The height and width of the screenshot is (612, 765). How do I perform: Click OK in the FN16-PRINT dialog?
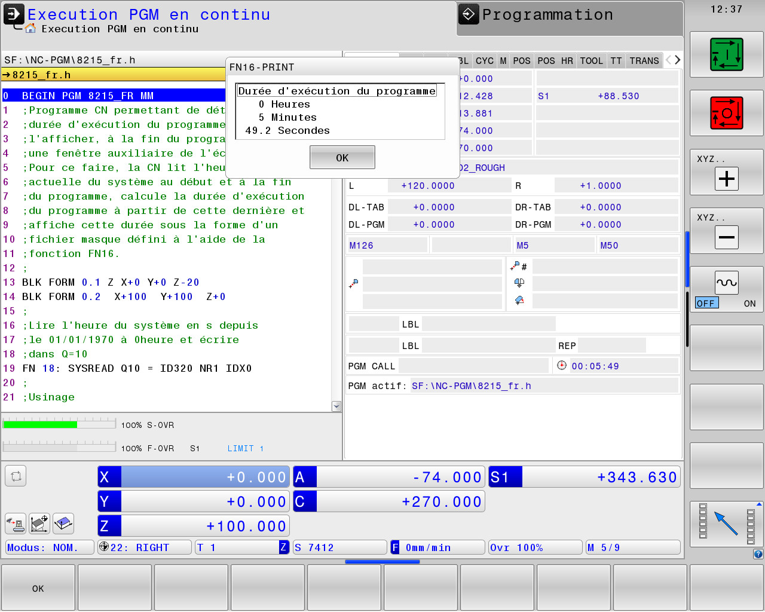pyautogui.click(x=342, y=157)
